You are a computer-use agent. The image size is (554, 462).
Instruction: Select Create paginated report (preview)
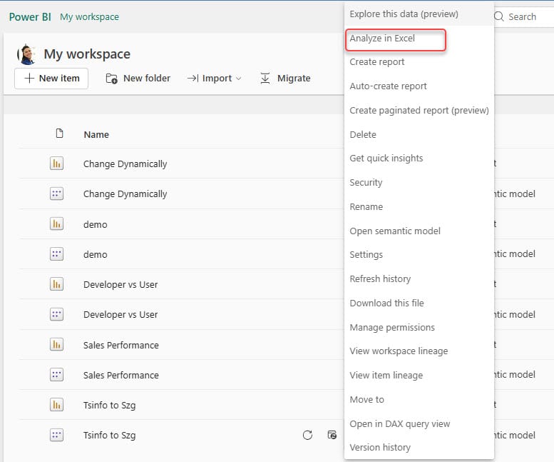point(419,111)
